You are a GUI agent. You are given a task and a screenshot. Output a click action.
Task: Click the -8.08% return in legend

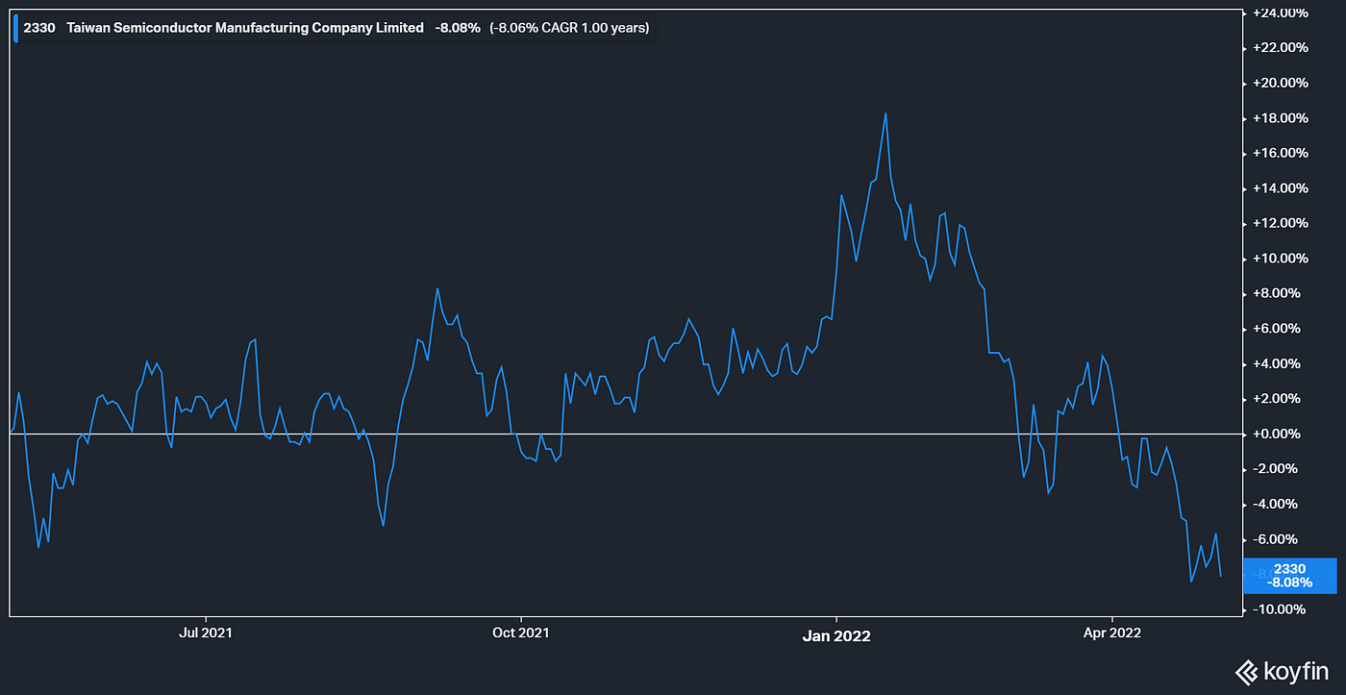click(x=458, y=28)
